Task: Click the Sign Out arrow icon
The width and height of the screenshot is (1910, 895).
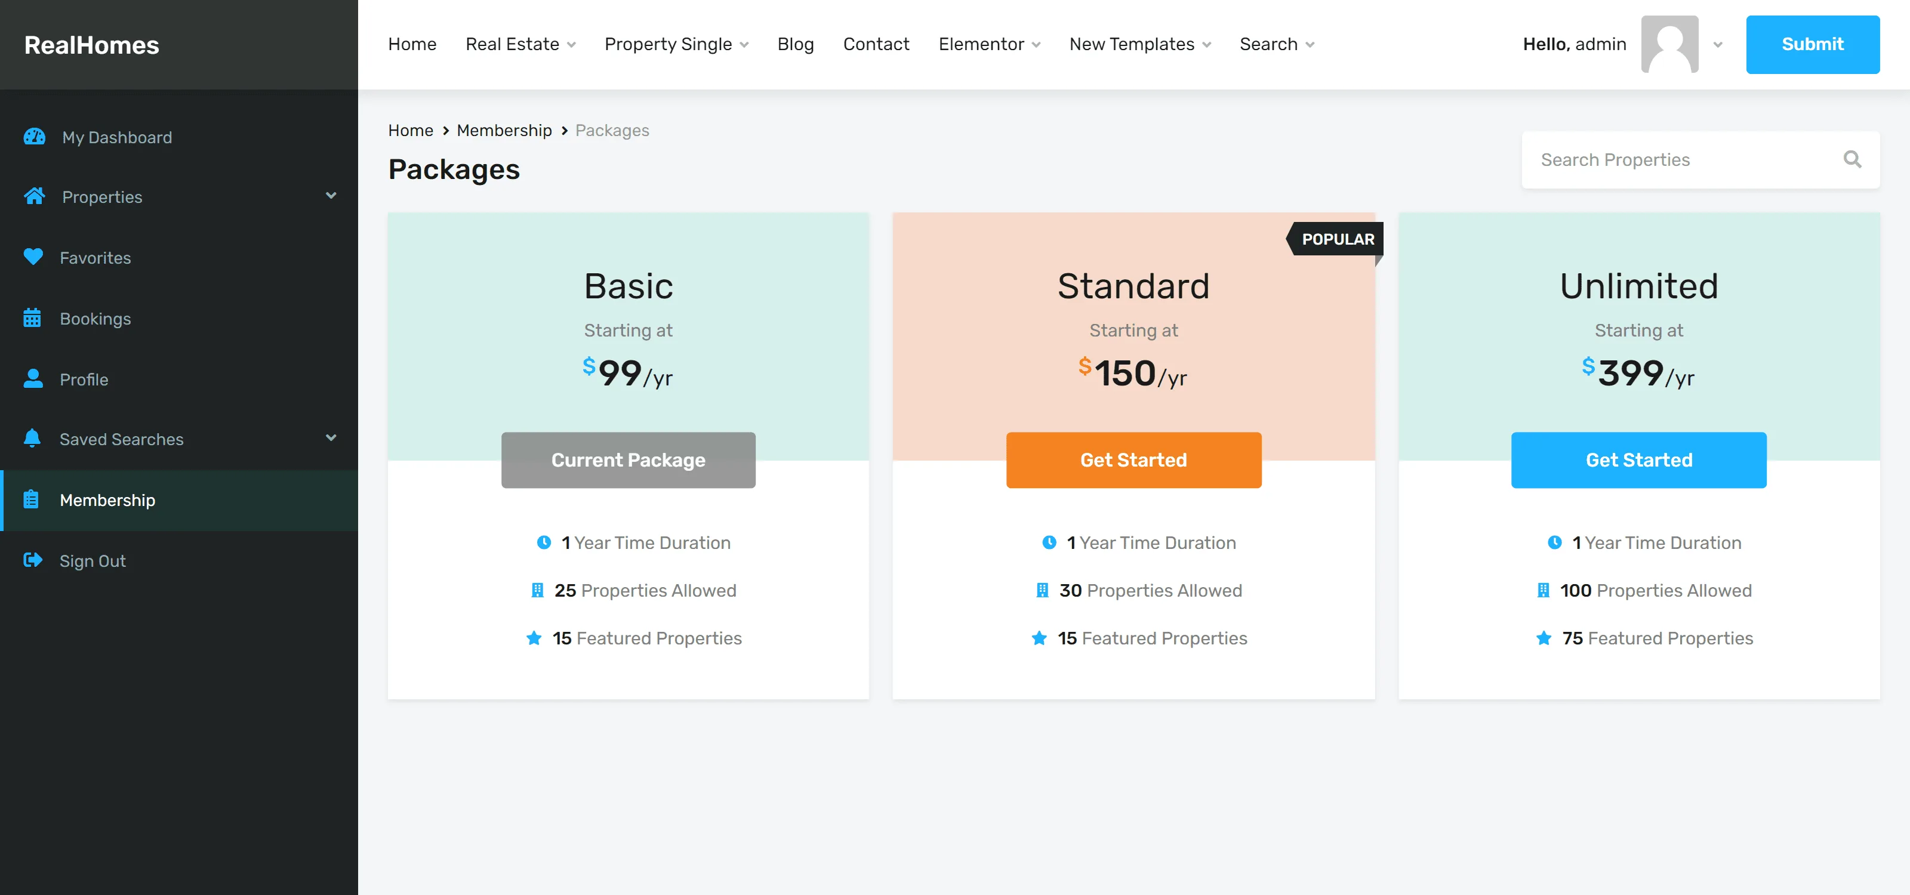Action: coord(33,560)
